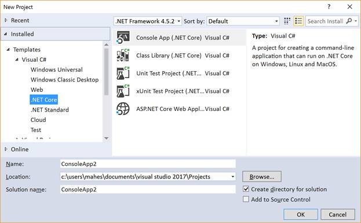Open the Location path dropdown arrow

pos(233,177)
